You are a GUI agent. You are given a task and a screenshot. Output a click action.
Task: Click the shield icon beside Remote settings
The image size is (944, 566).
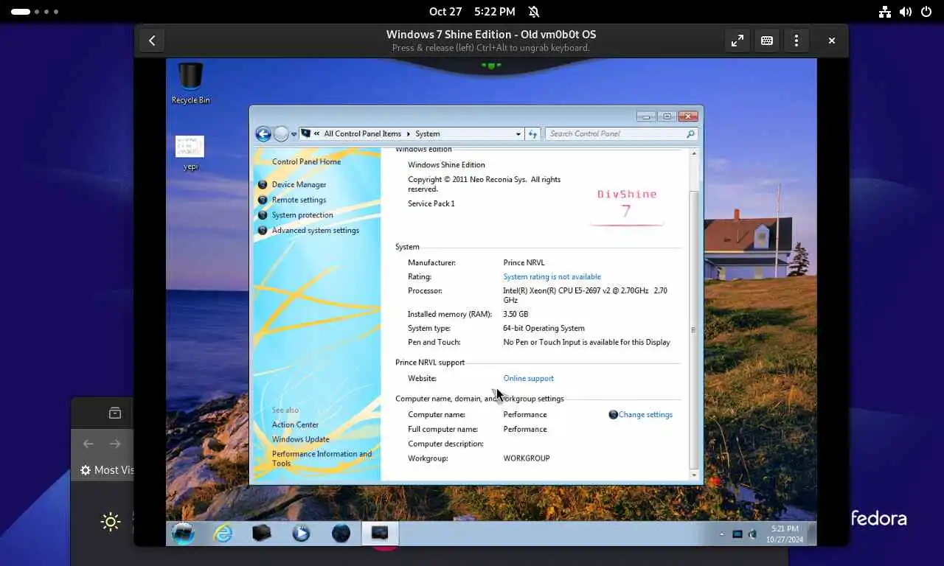click(263, 200)
